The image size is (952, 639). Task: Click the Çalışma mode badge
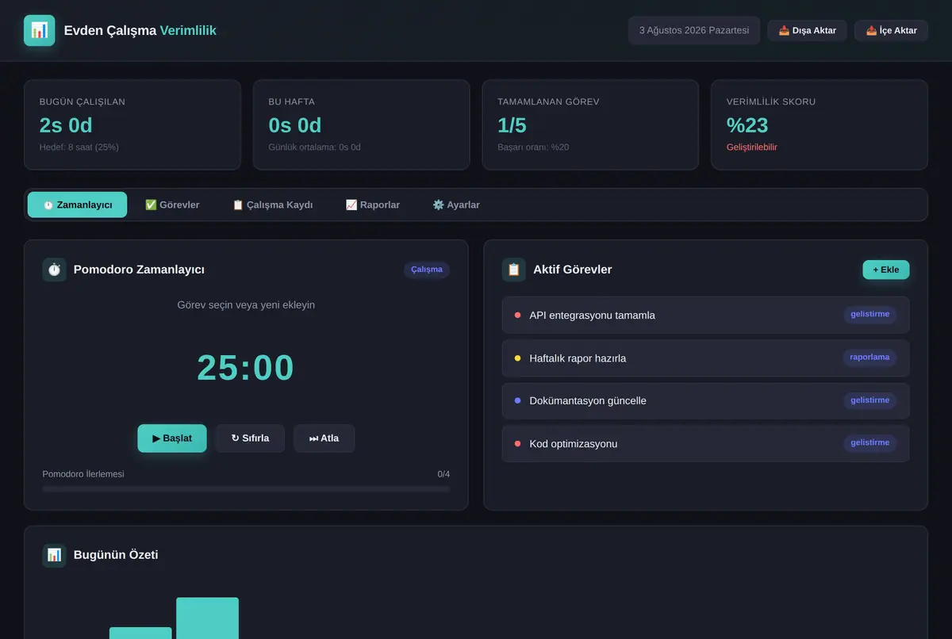pos(427,270)
